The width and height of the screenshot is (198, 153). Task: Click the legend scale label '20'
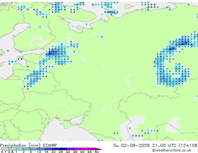[x=53, y=152]
